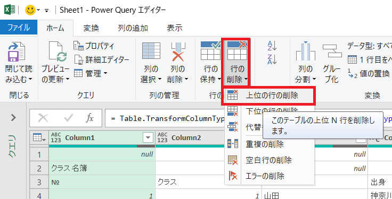Click 値の置換 button
392x199 pixels.
click(x=369, y=73)
